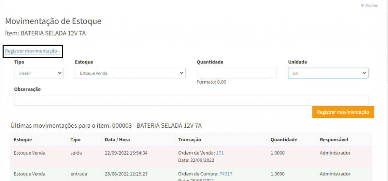
Task: Click the Estoque column header in table
Action: pyautogui.click(x=23, y=140)
